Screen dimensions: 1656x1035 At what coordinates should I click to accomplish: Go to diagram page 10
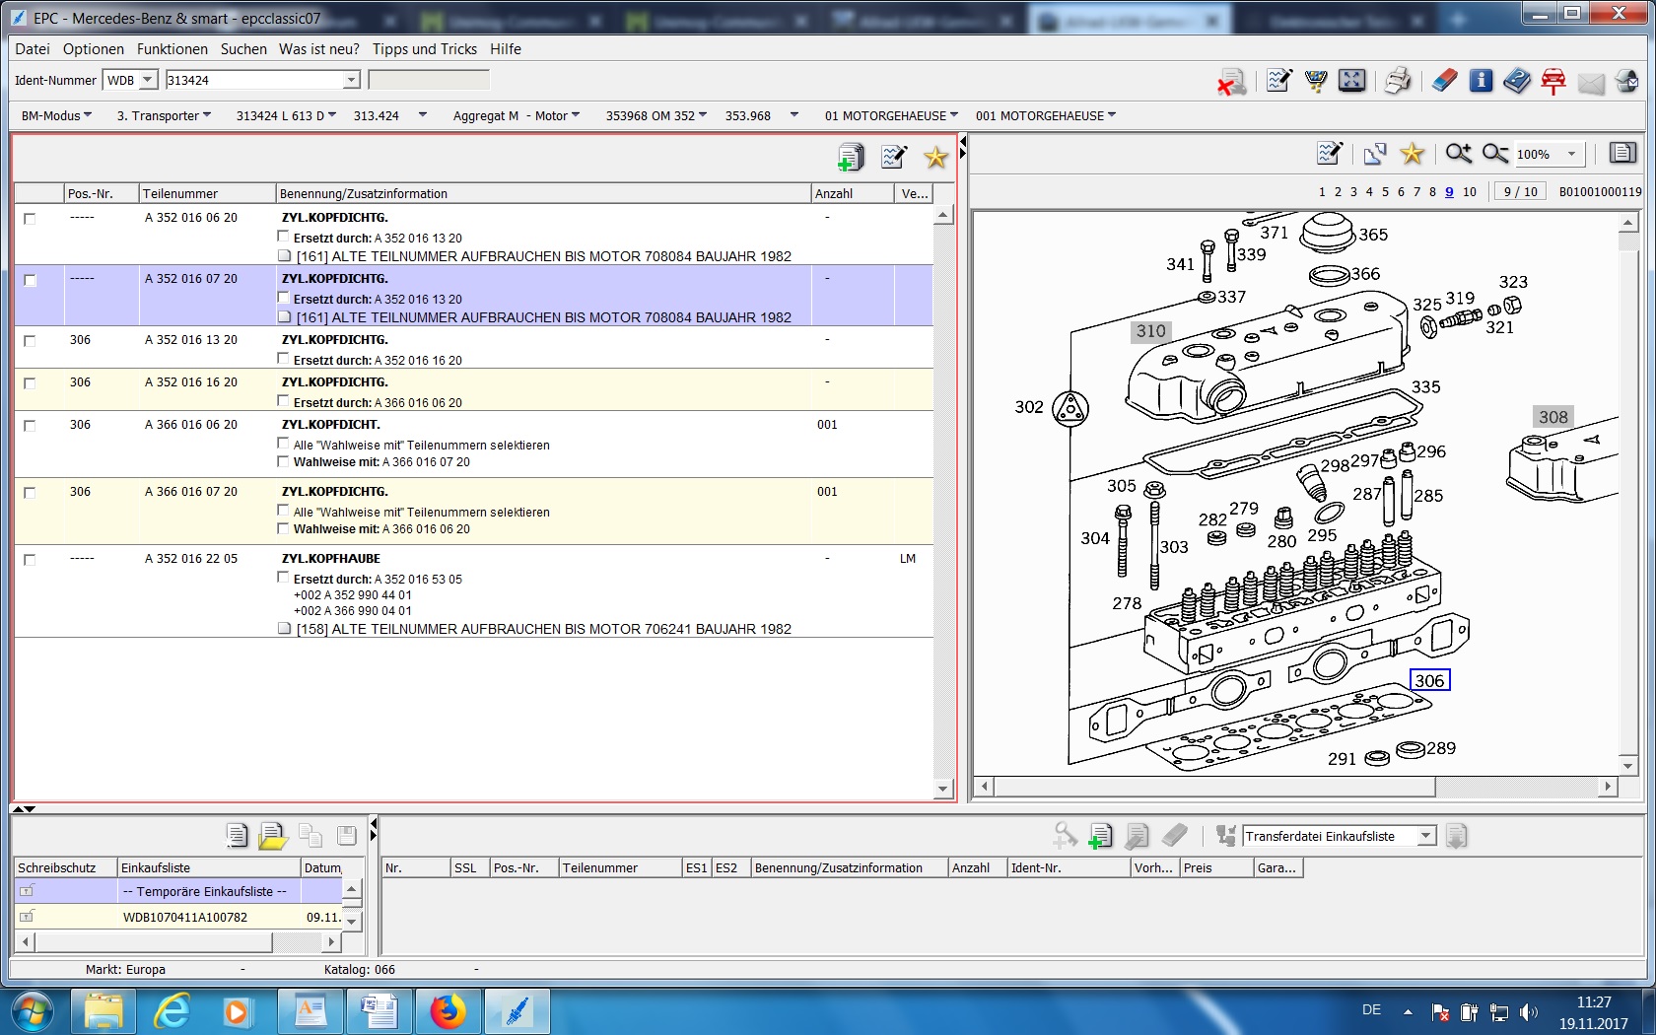pos(1470,192)
